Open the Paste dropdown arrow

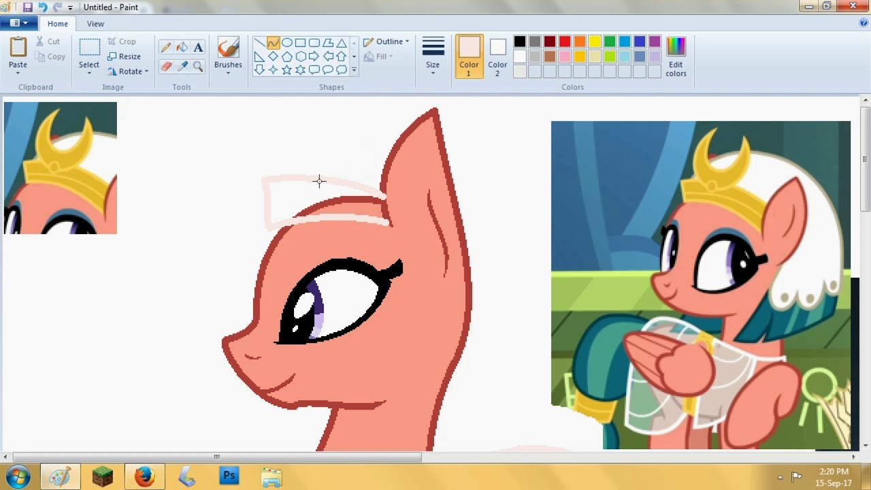[x=18, y=73]
